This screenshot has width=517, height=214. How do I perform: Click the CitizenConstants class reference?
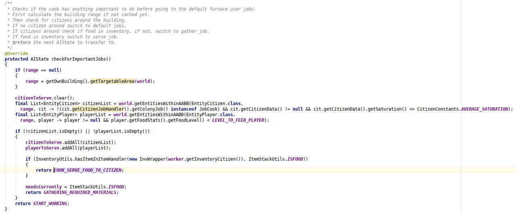(438, 109)
